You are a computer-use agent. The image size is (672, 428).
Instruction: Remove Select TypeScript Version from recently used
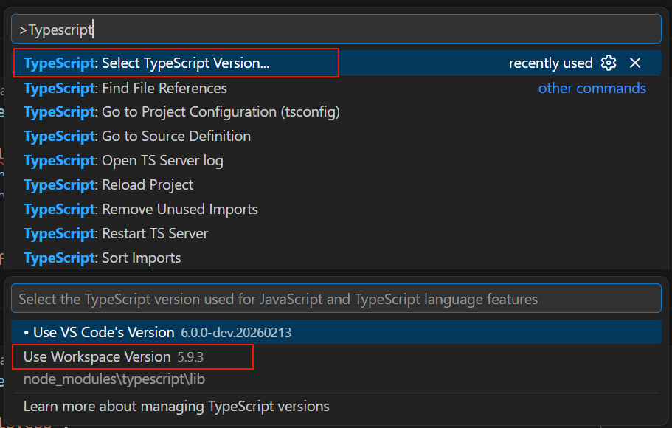(635, 63)
